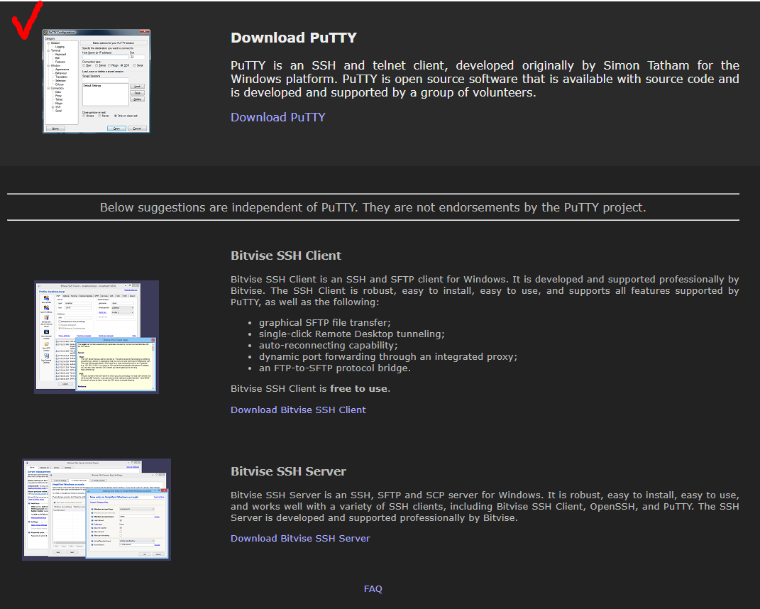Open the Download Bitvise SSH Client link
The width and height of the screenshot is (760, 609).
[298, 410]
